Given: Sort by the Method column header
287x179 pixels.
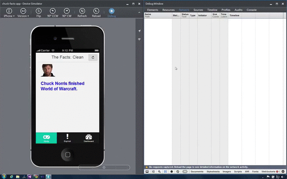Looking at the screenshot, I should [x=176, y=15].
